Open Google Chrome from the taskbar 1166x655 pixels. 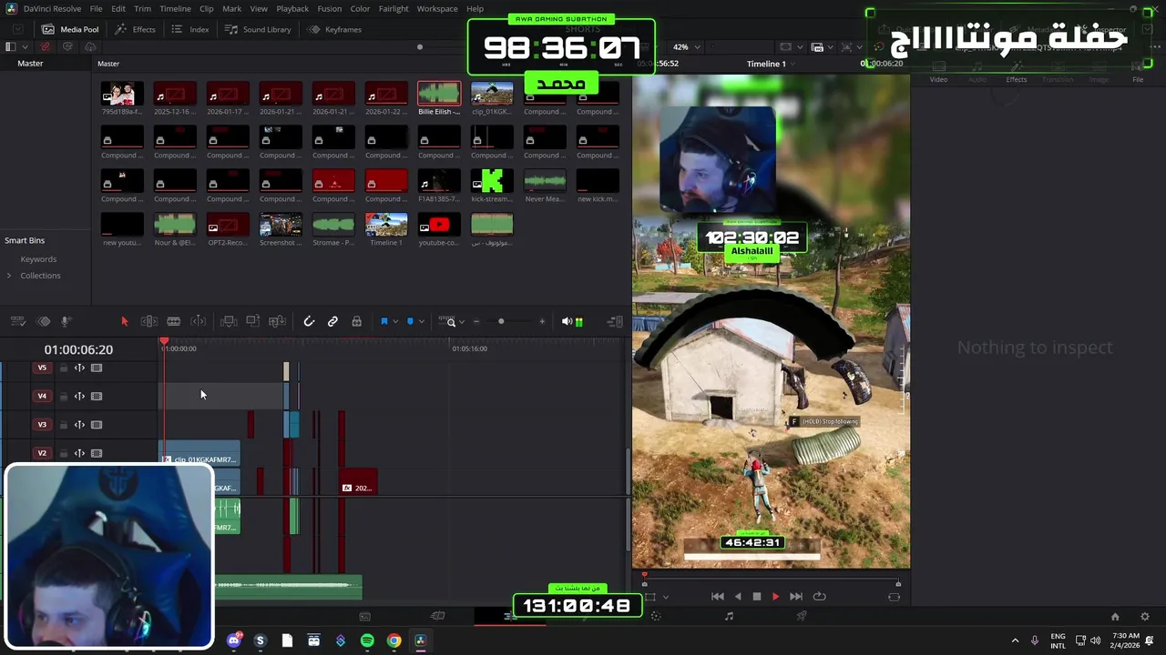click(394, 640)
